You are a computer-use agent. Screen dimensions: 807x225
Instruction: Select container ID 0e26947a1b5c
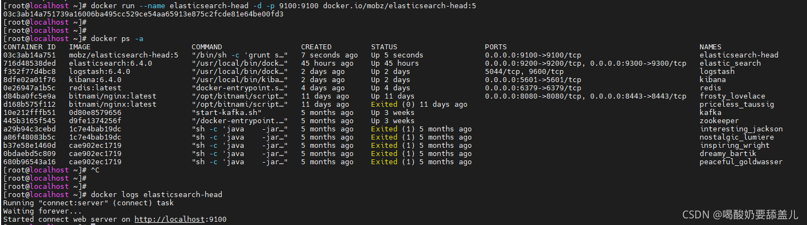click(x=30, y=88)
